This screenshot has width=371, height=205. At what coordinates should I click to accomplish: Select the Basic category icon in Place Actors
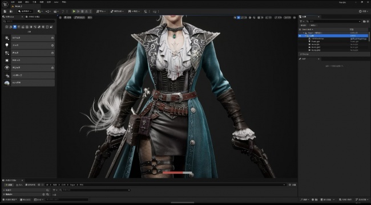tap(11, 27)
